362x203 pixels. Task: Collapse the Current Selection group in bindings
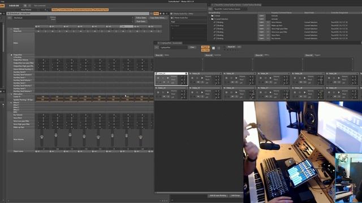pyautogui.click(x=210, y=19)
